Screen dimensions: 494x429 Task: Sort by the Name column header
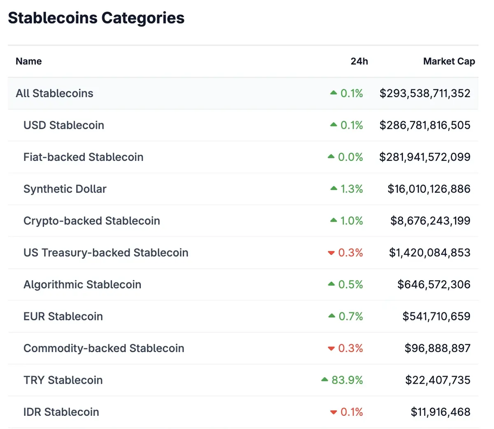click(29, 61)
